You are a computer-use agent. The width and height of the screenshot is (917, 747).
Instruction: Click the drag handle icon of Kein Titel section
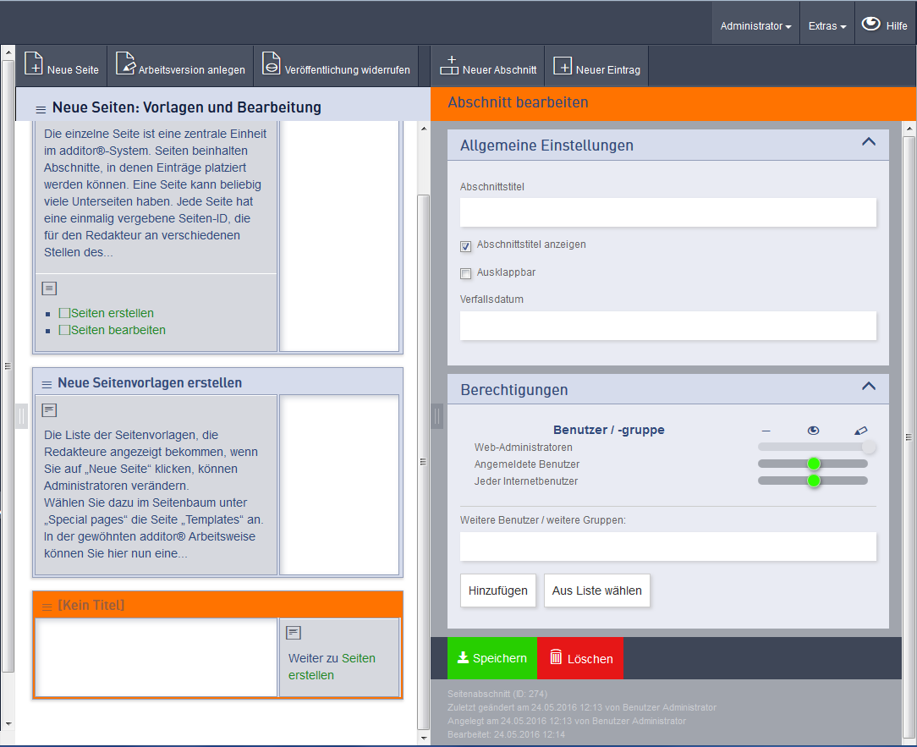47,606
